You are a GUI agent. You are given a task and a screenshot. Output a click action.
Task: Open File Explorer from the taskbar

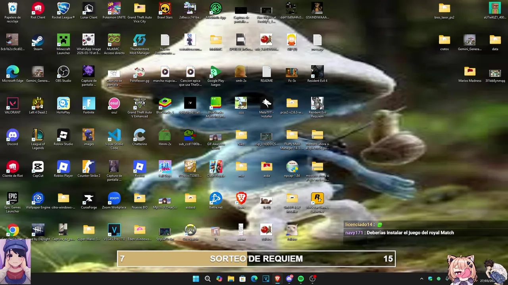[231, 279]
